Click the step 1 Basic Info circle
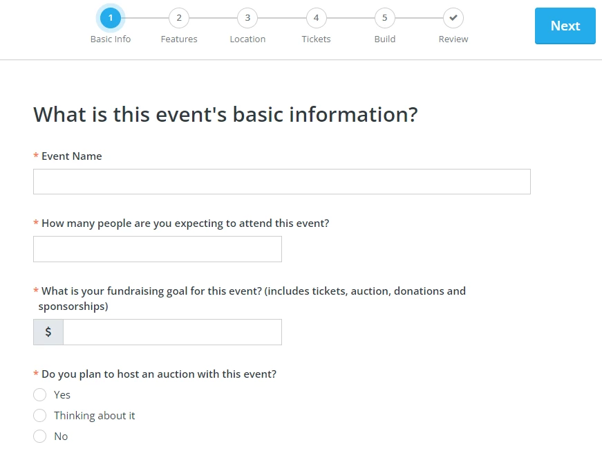 click(110, 19)
